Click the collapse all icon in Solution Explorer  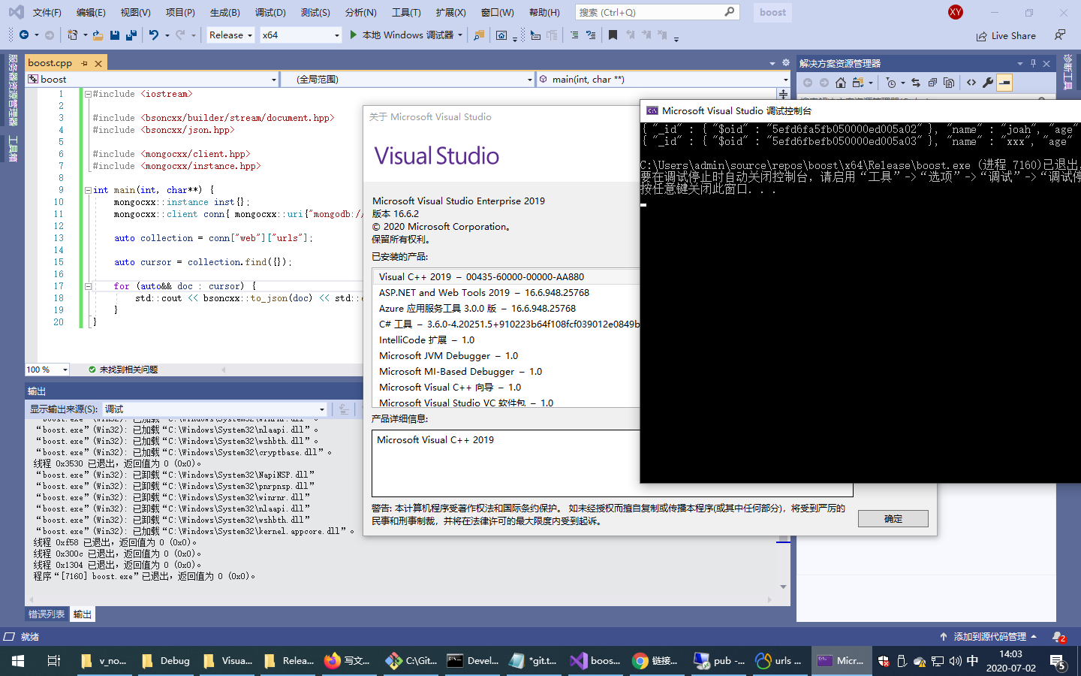click(x=932, y=83)
